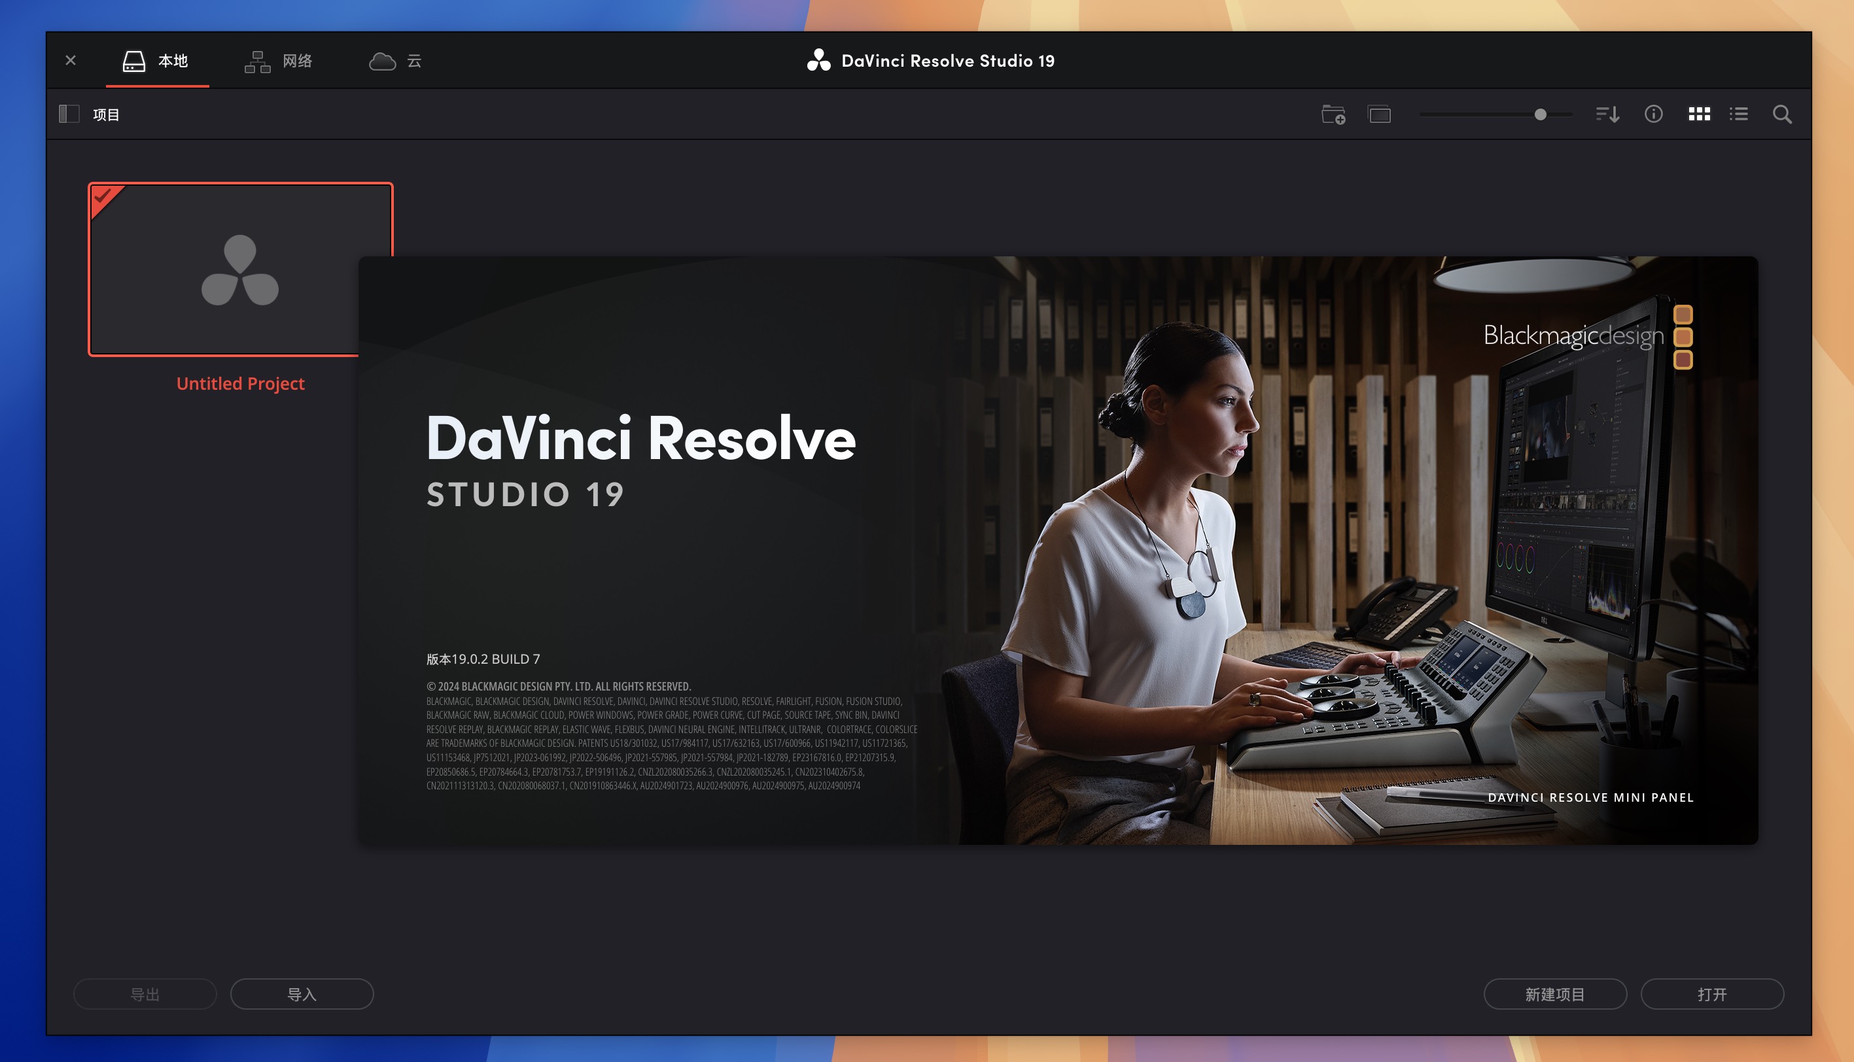1854x1062 pixels.
Task: Select the Untitled Project thumbnail
Action: (241, 269)
